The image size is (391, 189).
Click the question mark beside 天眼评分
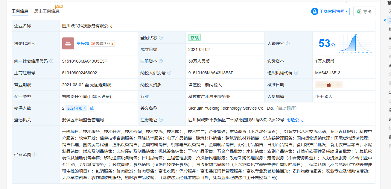pyautogui.click(x=287, y=43)
